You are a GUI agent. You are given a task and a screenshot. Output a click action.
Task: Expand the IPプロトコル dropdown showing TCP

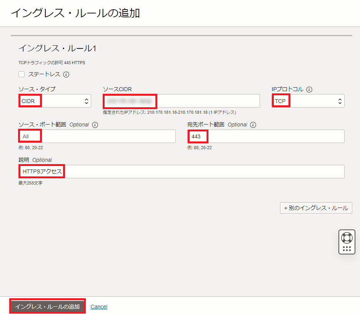click(x=308, y=101)
